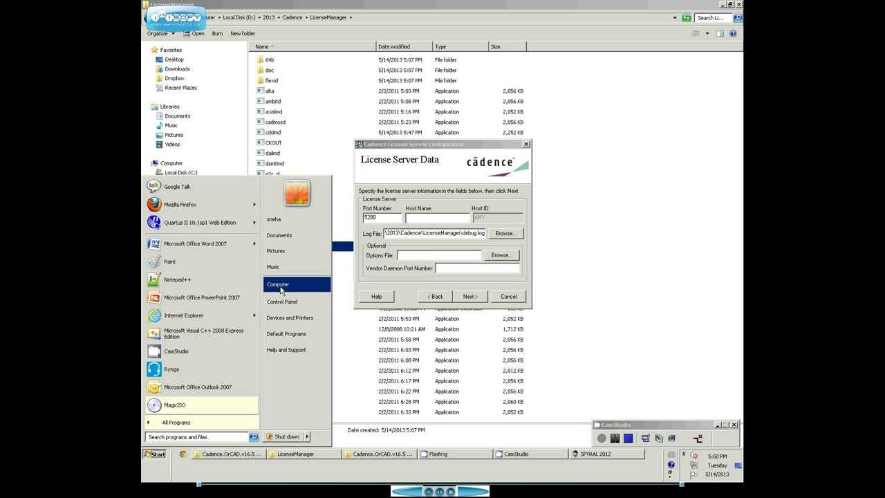Image resolution: width=885 pixels, height=498 pixels.
Task: Open Microsoft Office Word 2007
Action: point(202,243)
